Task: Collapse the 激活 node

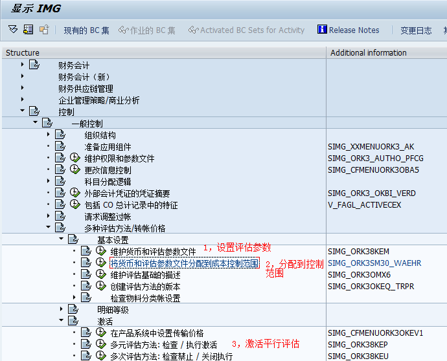Action: point(62,320)
